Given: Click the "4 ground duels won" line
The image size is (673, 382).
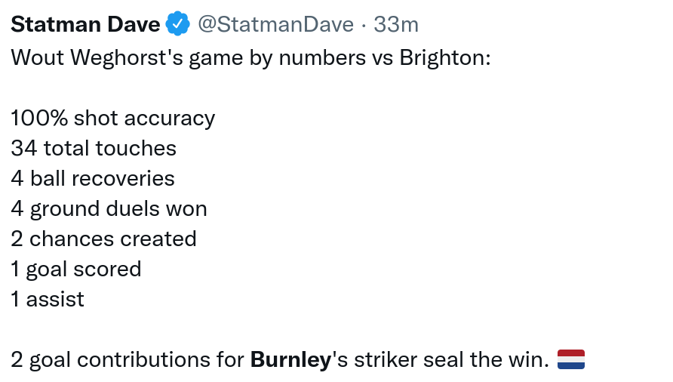Looking at the screenshot, I should click(109, 209).
